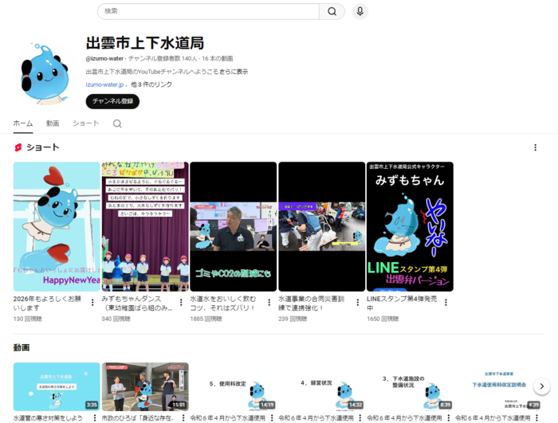Click the 239 回視聴 view count
The height and width of the screenshot is (423, 558).
(x=293, y=319)
